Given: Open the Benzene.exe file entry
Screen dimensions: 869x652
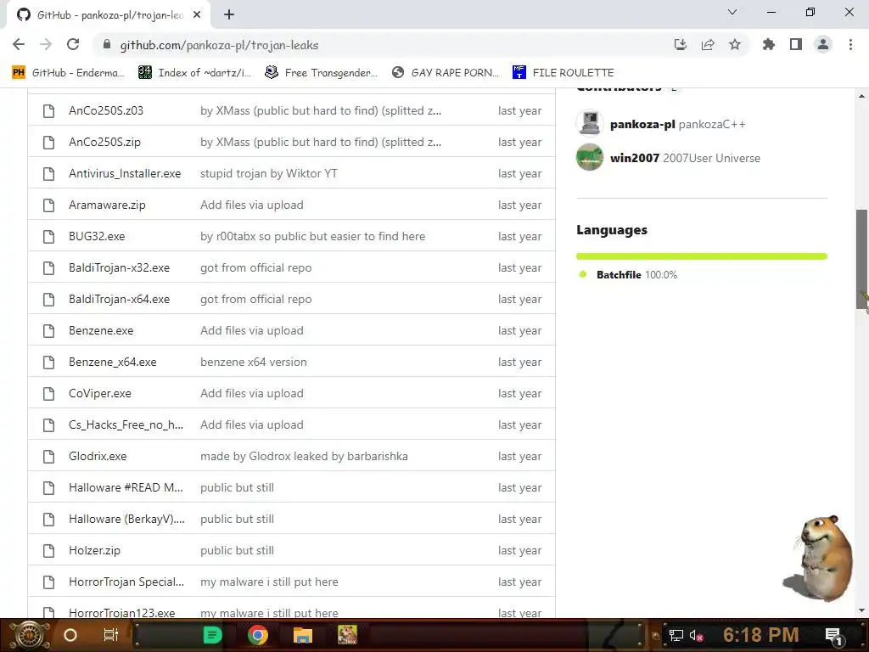Looking at the screenshot, I should coord(101,330).
